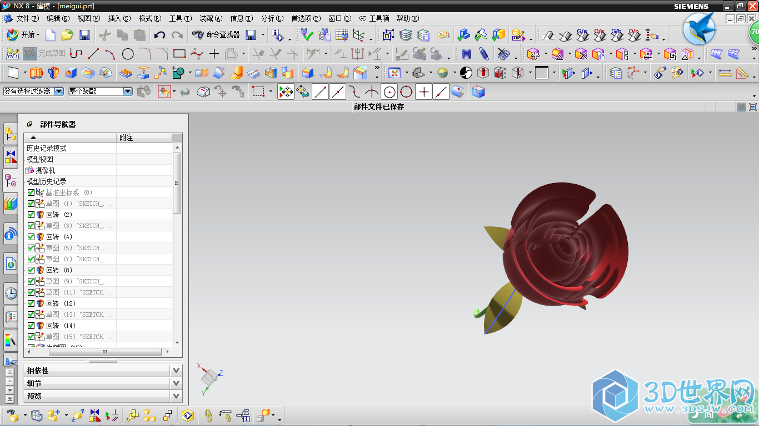759x426 pixels.
Task: Click the New file icon
Action: [50, 35]
